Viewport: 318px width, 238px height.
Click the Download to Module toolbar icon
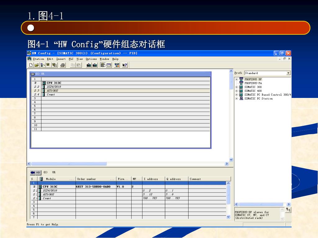click(x=89, y=65)
